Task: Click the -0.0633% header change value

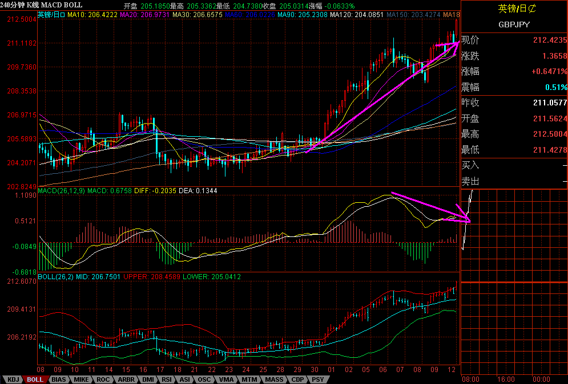Action: tap(339, 6)
